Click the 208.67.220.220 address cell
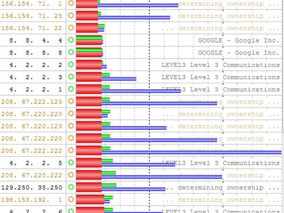The width and height of the screenshot is (284, 213). [32, 114]
